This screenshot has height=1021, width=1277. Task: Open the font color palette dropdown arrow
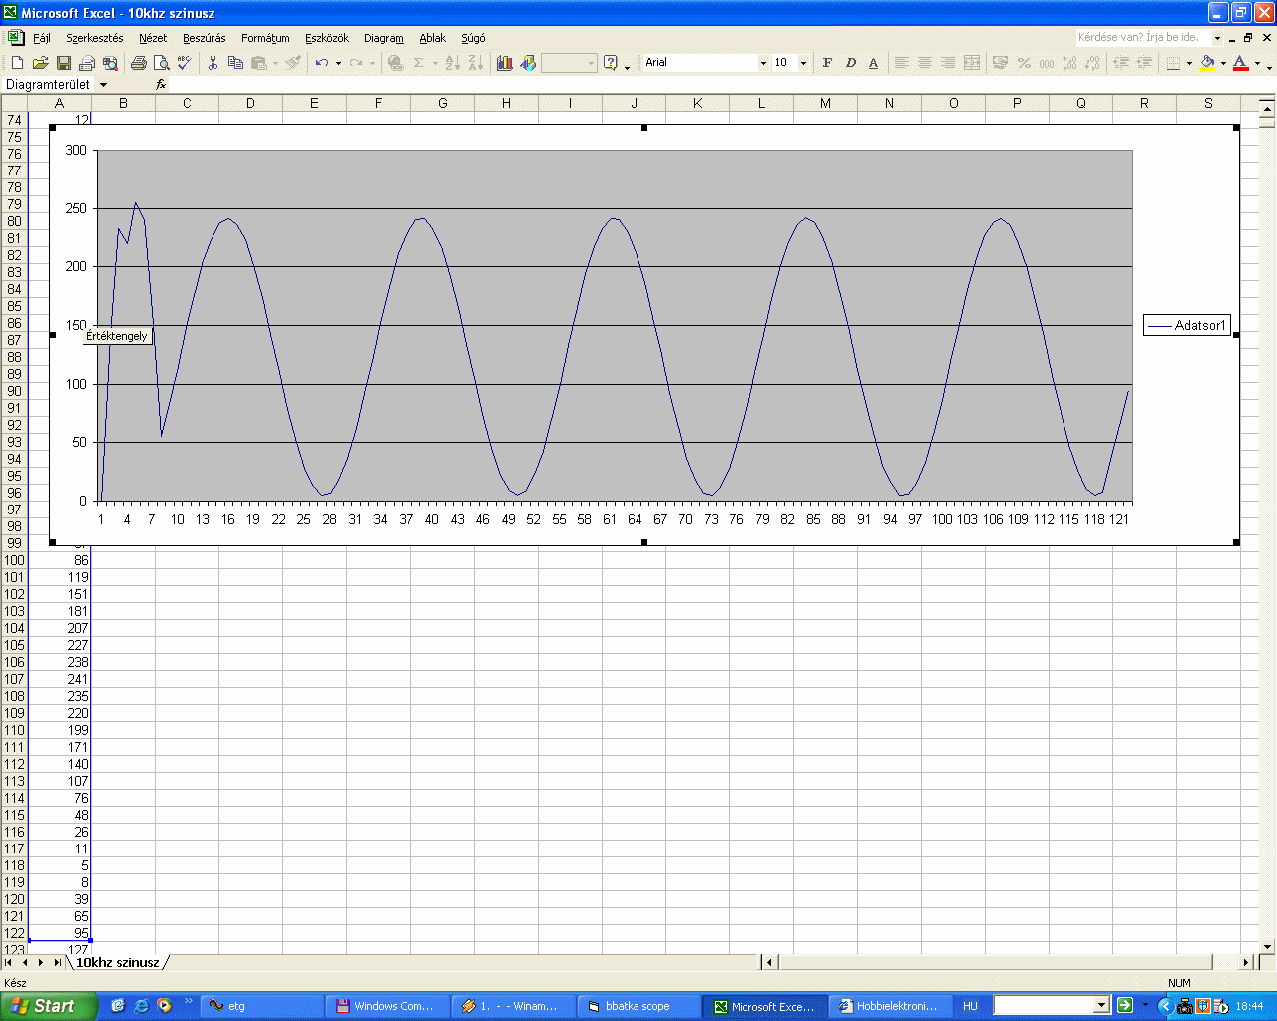(x=1256, y=63)
